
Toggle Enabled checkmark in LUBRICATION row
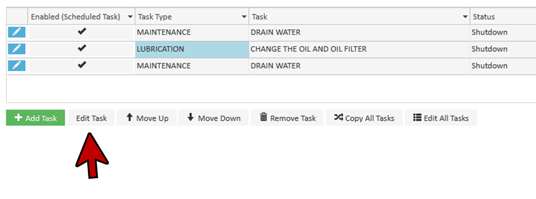coord(82,48)
